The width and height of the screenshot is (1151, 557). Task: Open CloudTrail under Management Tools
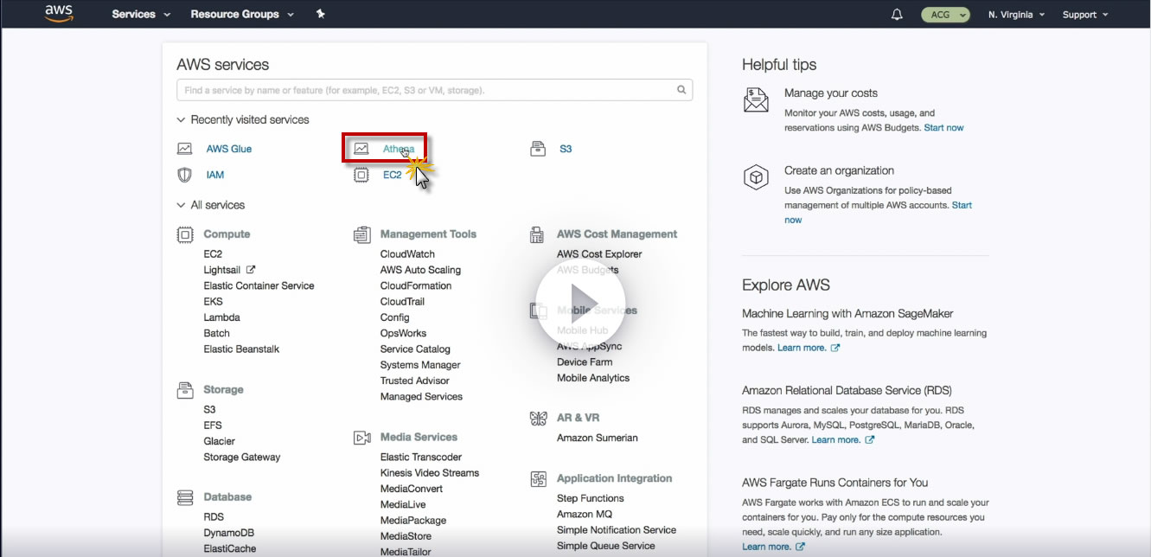tap(402, 302)
